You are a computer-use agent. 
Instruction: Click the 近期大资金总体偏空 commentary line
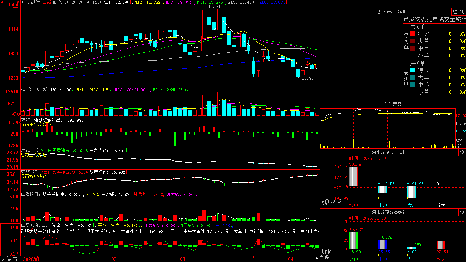click(170, 231)
